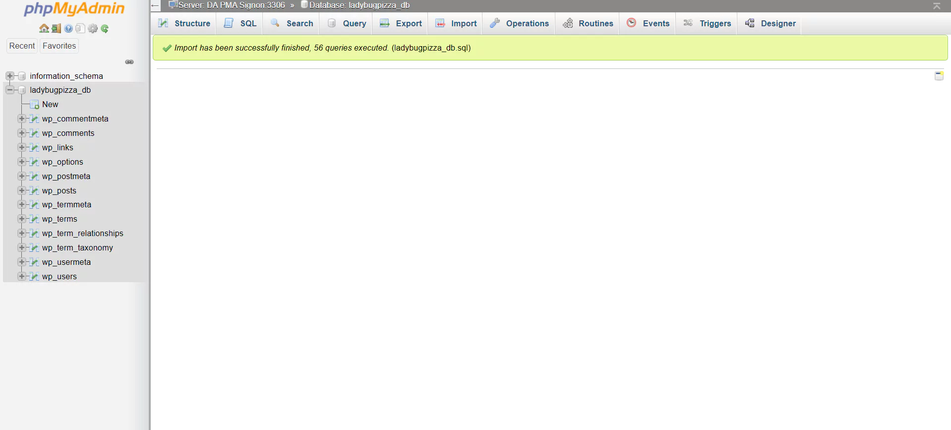Click the wp_posts table structure icon
The image size is (951, 430).
pyautogui.click(x=34, y=191)
